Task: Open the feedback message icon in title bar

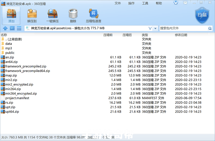Action: (x=185, y=3)
